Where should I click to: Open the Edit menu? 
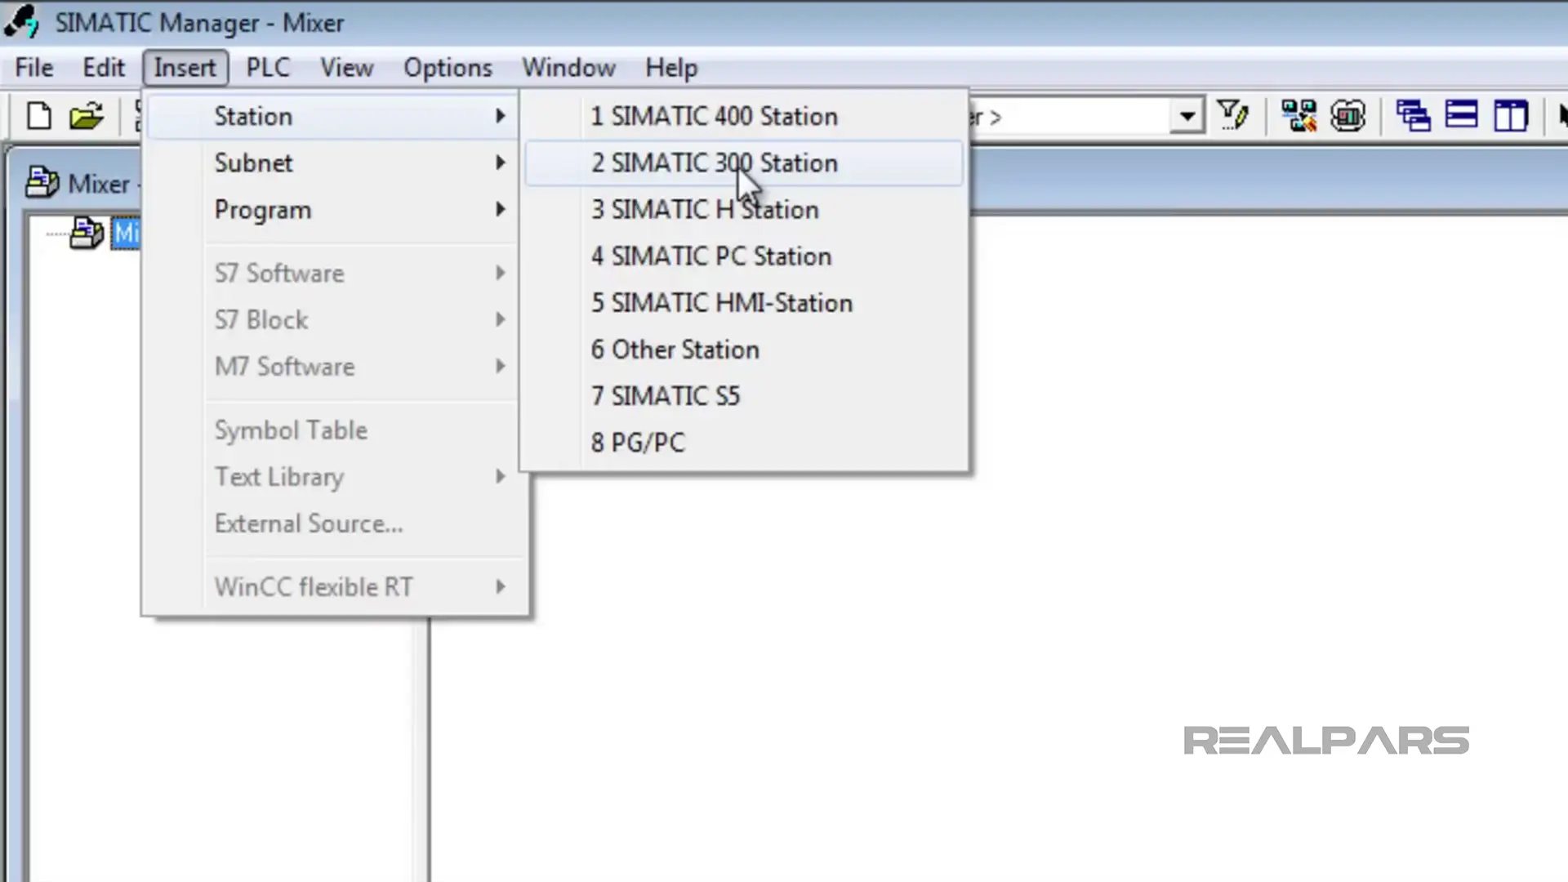(x=104, y=67)
